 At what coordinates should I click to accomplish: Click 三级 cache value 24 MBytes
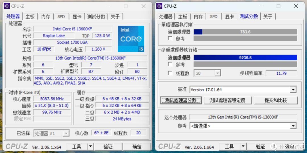pos(122,119)
